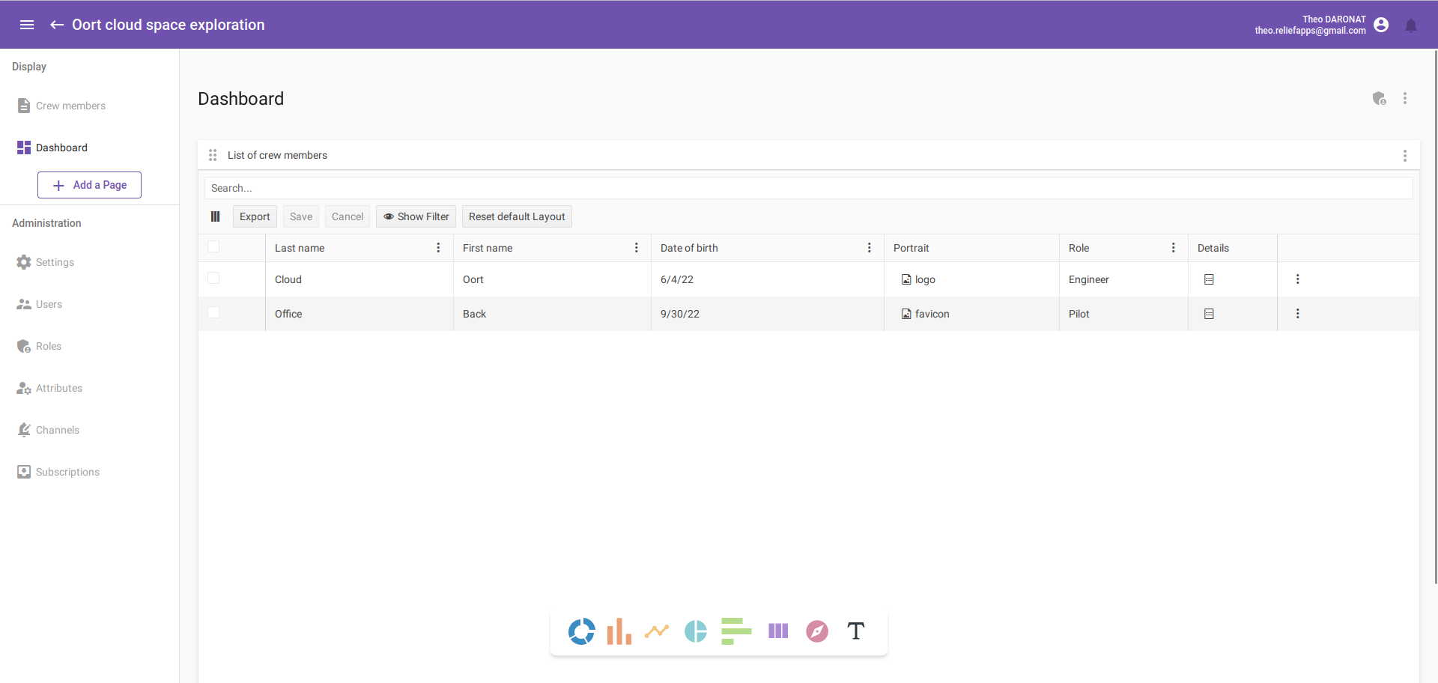
Task: Toggle Show Filter
Action: click(x=416, y=216)
